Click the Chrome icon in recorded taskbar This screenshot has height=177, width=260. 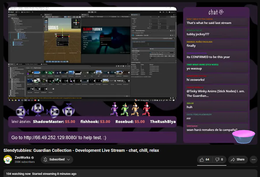coord(12,100)
